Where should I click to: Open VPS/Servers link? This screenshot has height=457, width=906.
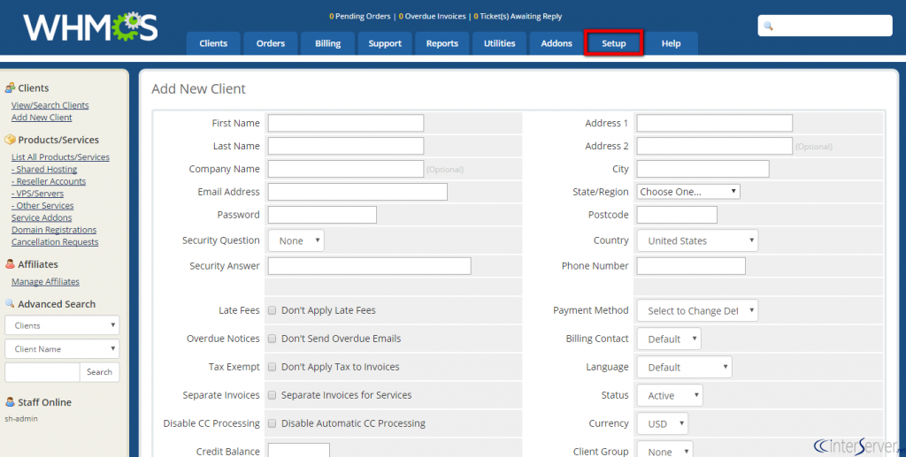37,194
